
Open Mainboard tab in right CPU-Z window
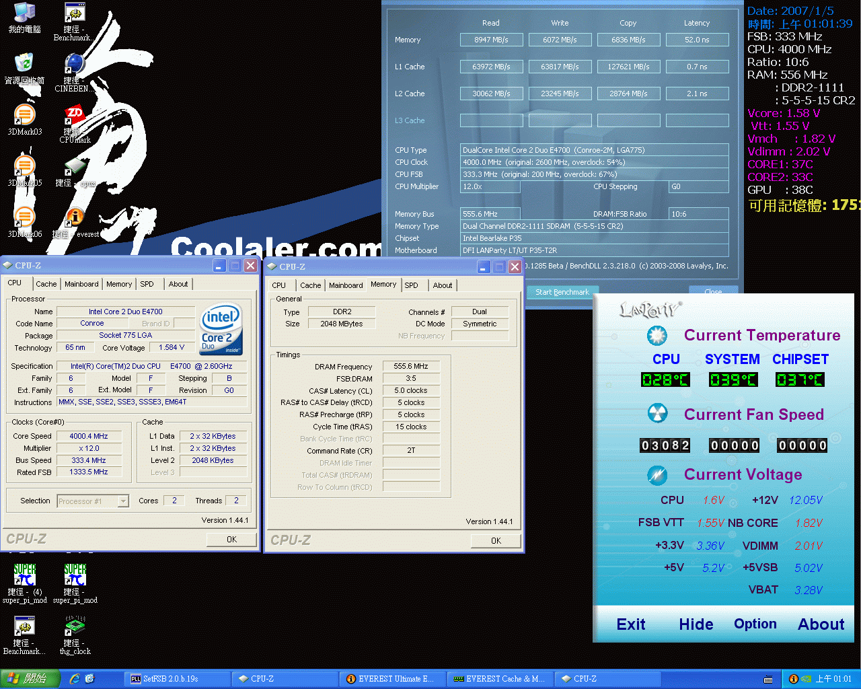tap(346, 285)
